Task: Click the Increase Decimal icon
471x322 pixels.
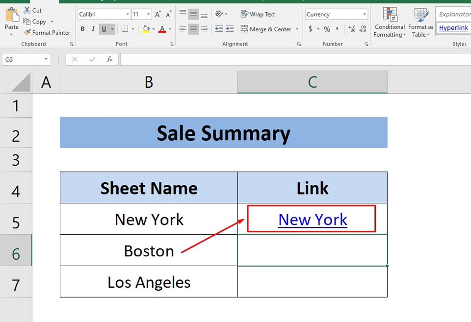Action: coord(352,29)
